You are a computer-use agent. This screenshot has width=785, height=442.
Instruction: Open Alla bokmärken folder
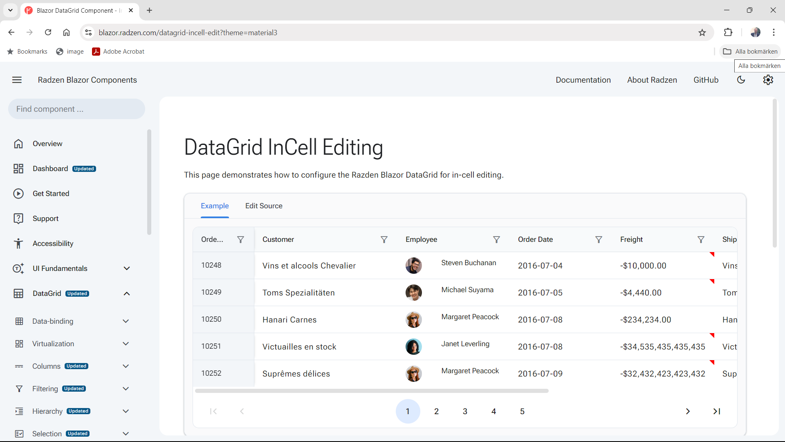750,52
